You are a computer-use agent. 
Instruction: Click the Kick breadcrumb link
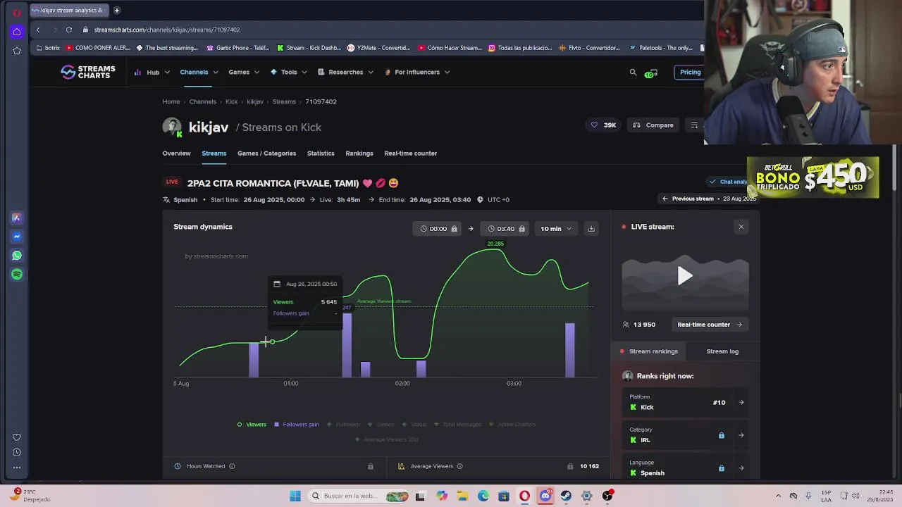231,101
